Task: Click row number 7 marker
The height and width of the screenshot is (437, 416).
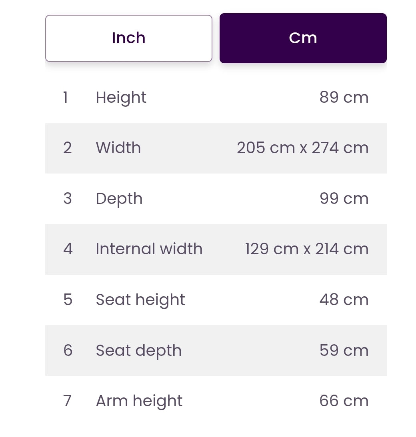Action: tap(67, 401)
